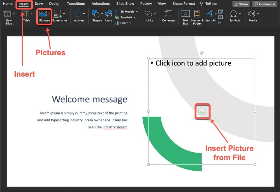
Task: Expand the SmartArt dropdown
Action: click(134, 17)
